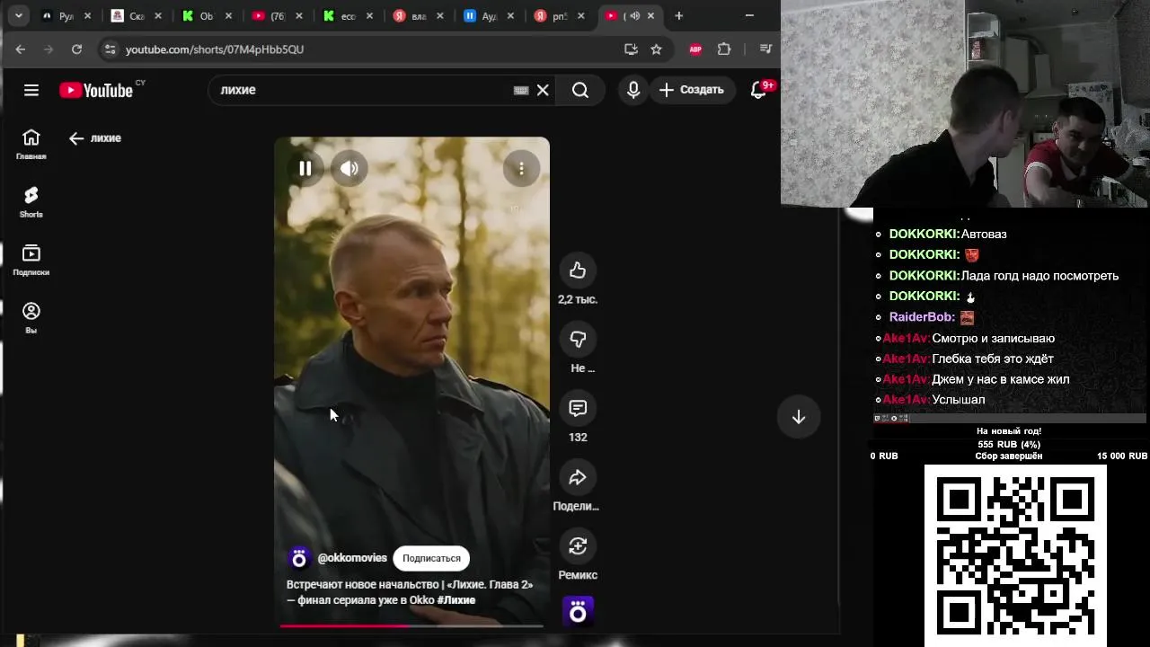Open the notifications bell with 9+ badge

pyautogui.click(x=759, y=90)
